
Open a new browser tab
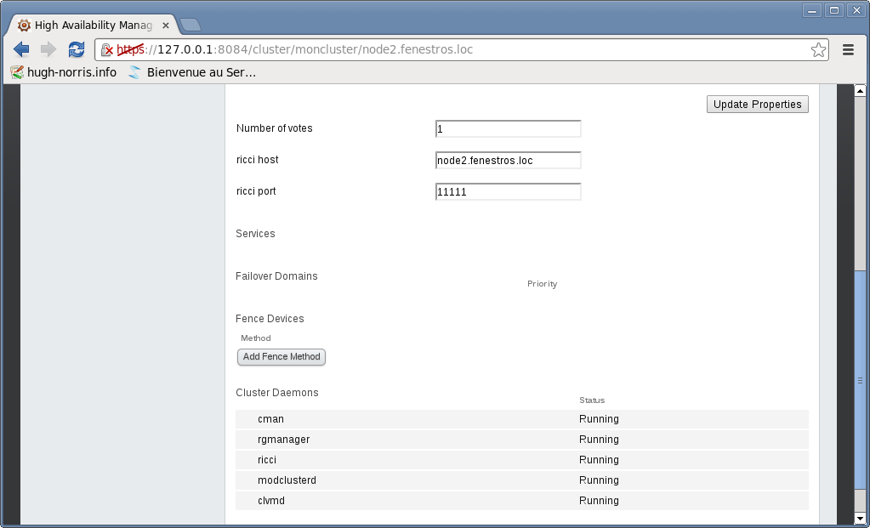pos(190,25)
